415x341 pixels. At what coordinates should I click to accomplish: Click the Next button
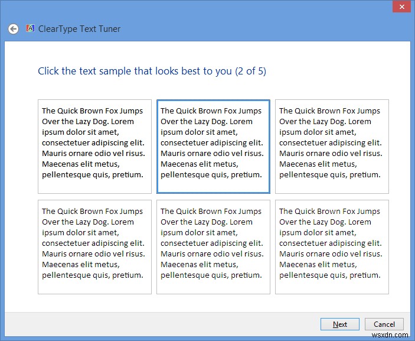pos(340,324)
